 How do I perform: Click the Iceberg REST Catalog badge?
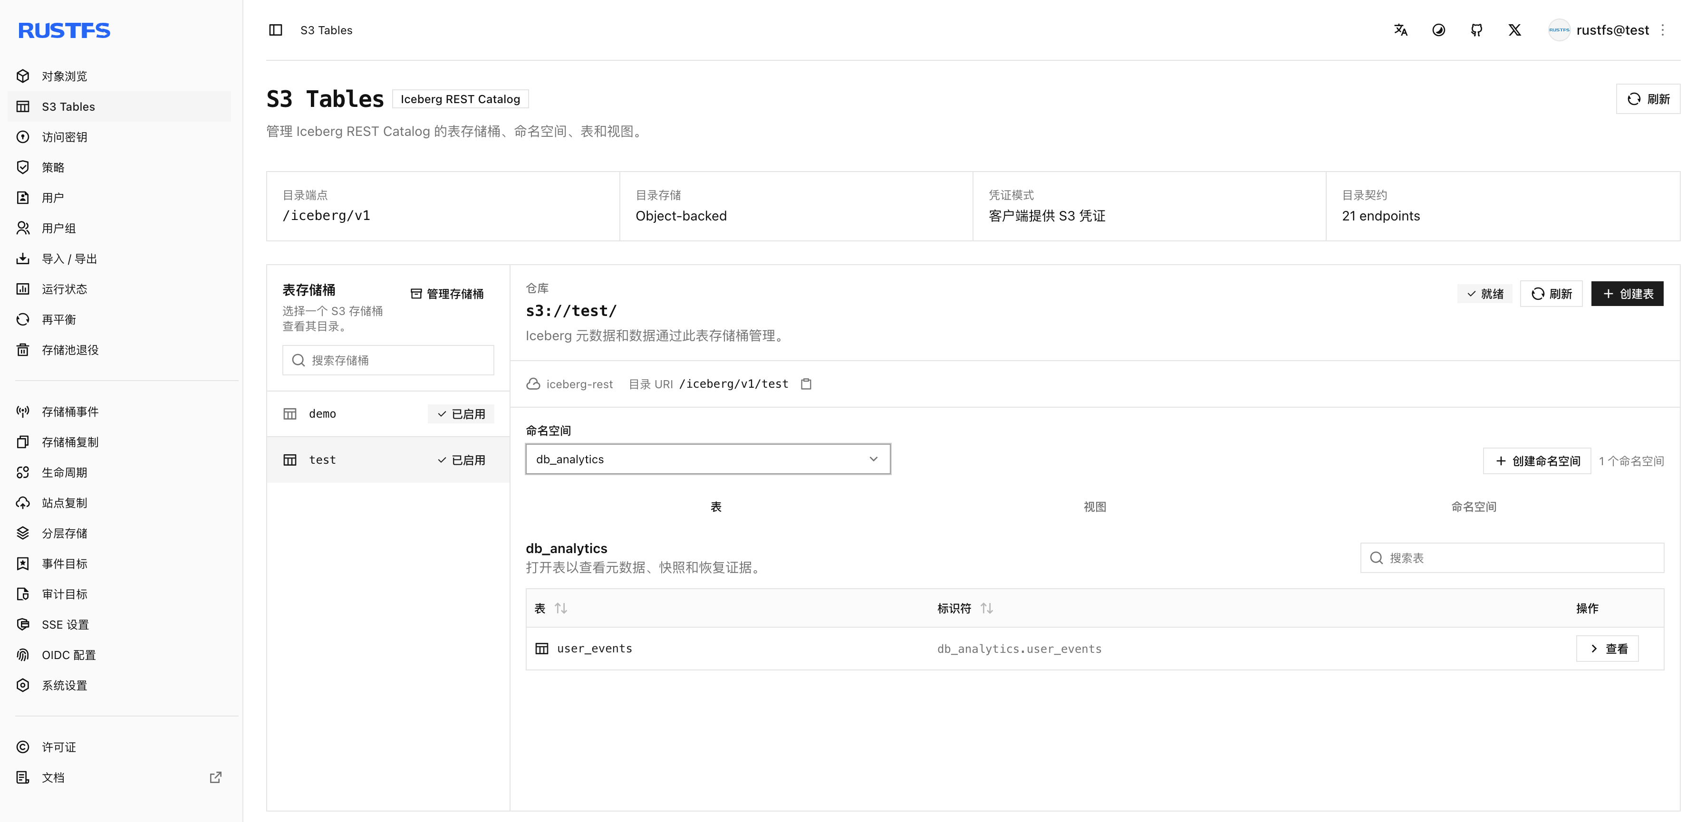[x=460, y=99]
